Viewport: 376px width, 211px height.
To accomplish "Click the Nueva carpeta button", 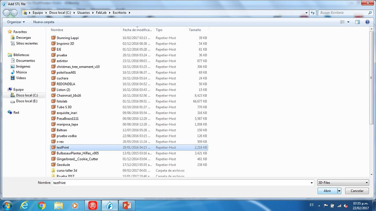I will coord(44,22).
